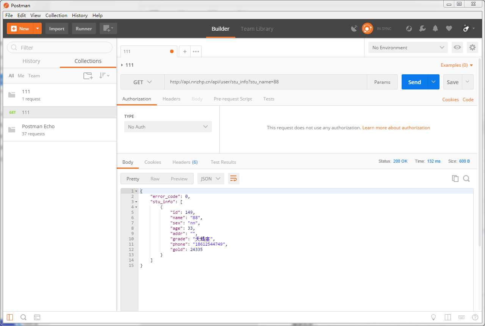Open the tab options ellipsis menu
Viewport: 485px width, 326px height.
click(x=196, y=52)
